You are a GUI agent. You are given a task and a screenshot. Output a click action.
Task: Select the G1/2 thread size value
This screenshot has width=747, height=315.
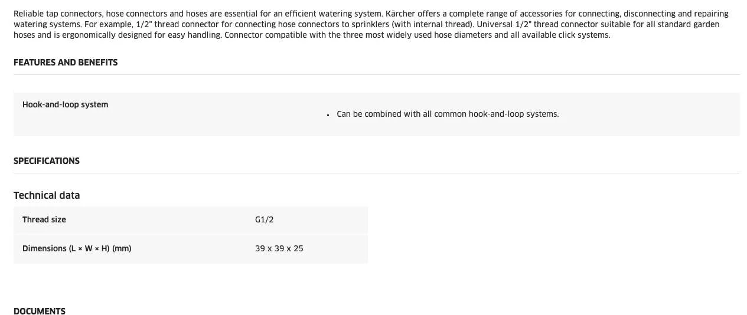[x=265, y=219]
